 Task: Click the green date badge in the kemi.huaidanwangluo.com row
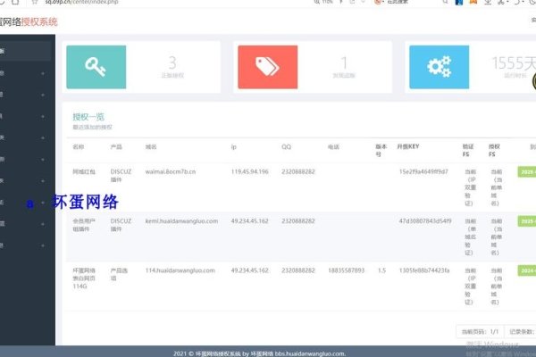527,221
